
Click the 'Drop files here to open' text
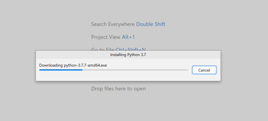click(x=118, y=89)
